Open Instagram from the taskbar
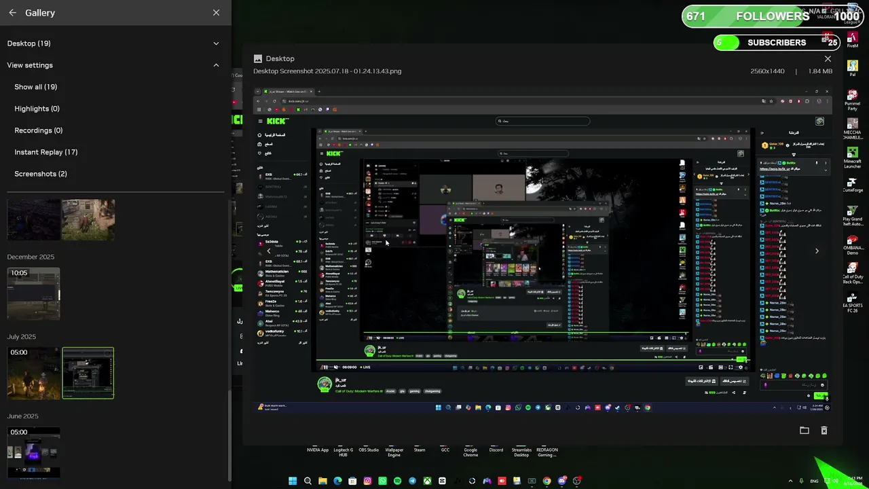This screenshot has height=489, width=869. 367,481
